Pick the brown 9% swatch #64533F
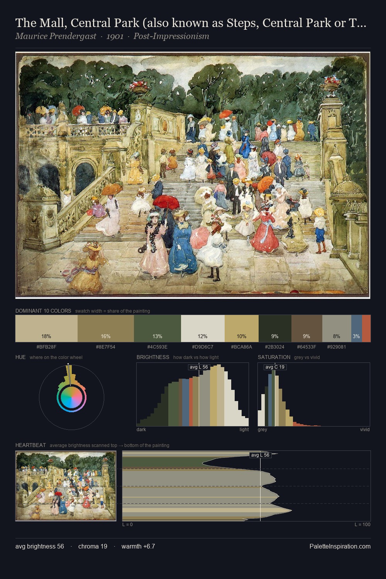The width and height of the screenshot is (386, 579). click(307, 328)
